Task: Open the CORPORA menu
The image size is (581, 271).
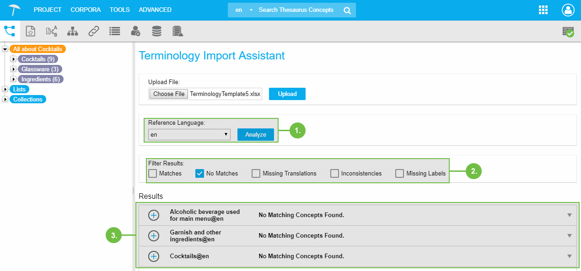Action: point(86,10)
